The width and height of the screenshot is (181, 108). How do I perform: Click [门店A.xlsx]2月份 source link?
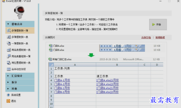coord(108,84)
